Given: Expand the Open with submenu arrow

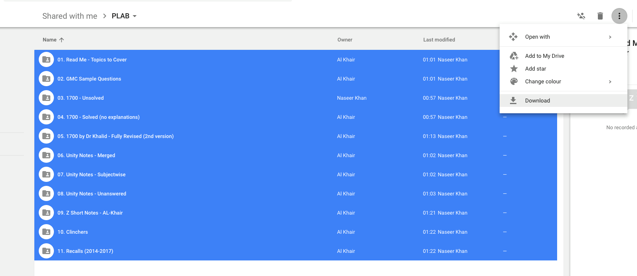Looking at the screenshot, I should [x=610, y=37].
